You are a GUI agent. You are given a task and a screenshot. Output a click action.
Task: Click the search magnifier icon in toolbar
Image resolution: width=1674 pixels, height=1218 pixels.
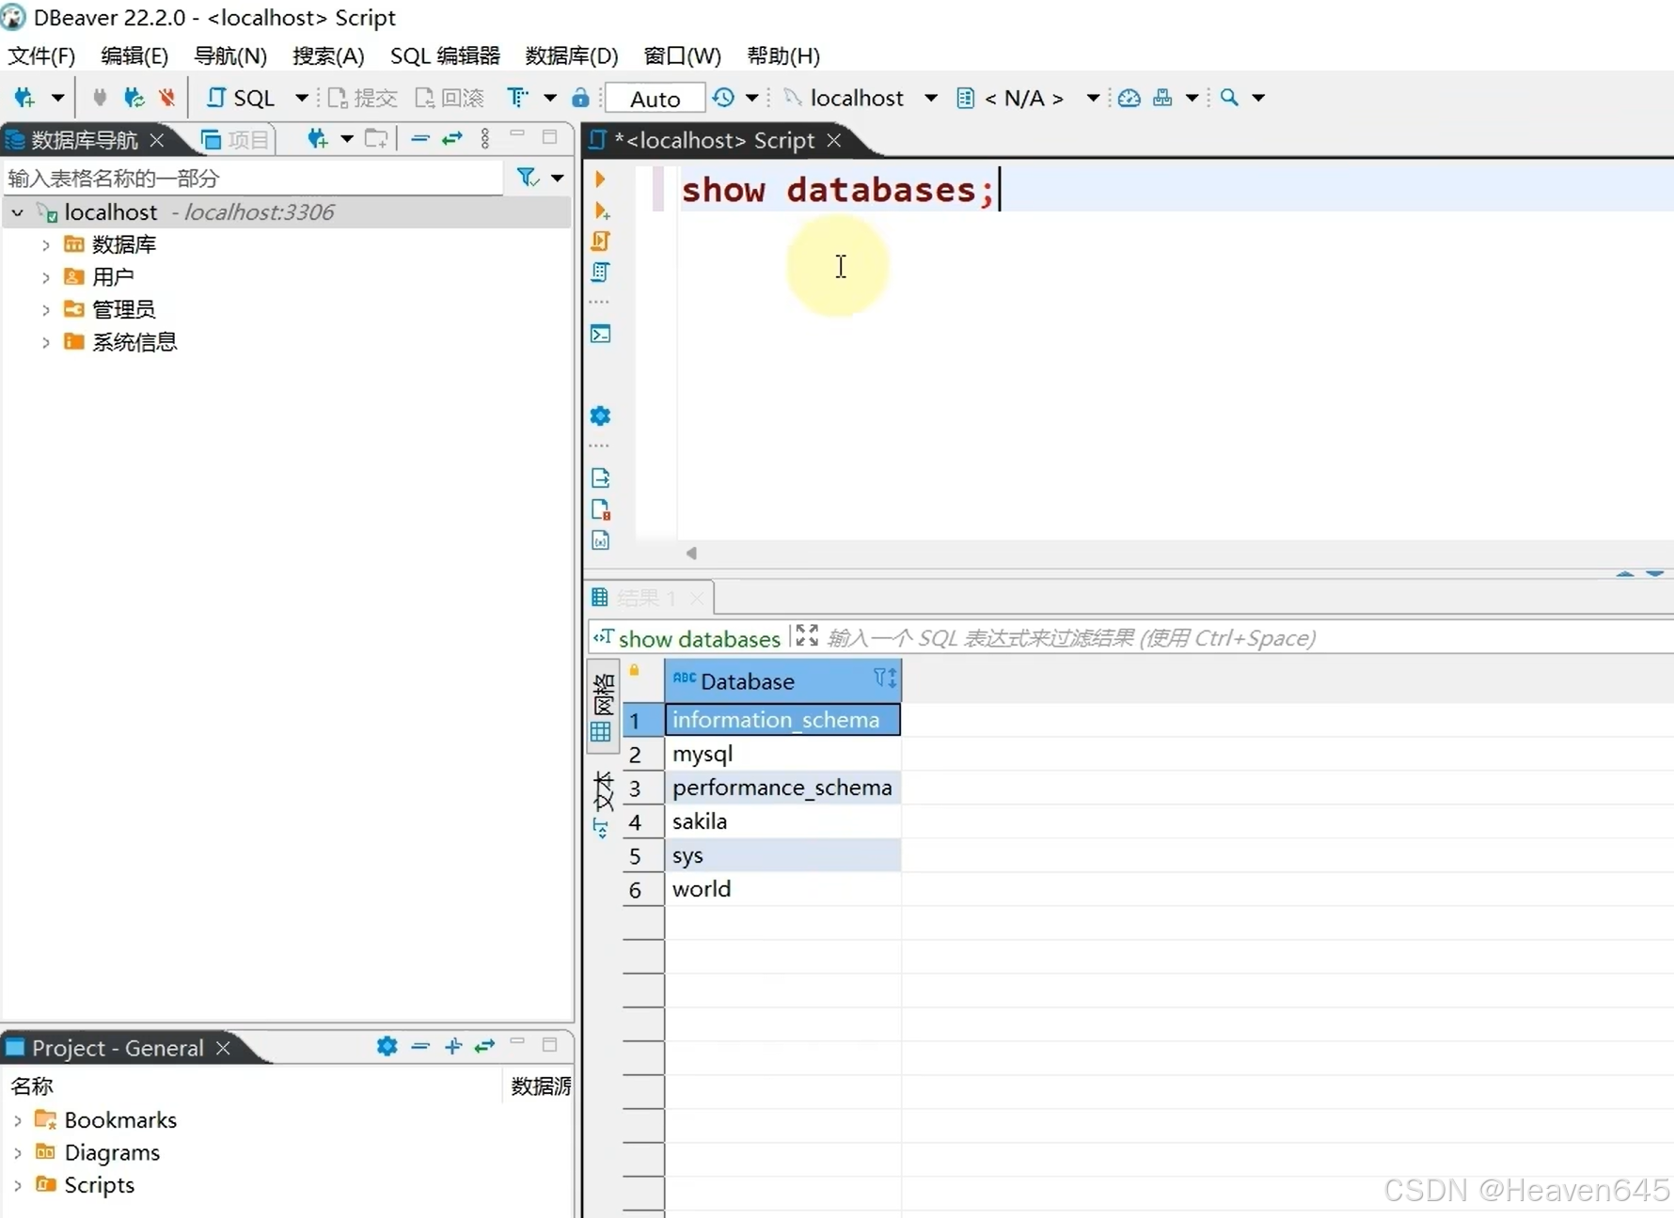[1229, 98]
